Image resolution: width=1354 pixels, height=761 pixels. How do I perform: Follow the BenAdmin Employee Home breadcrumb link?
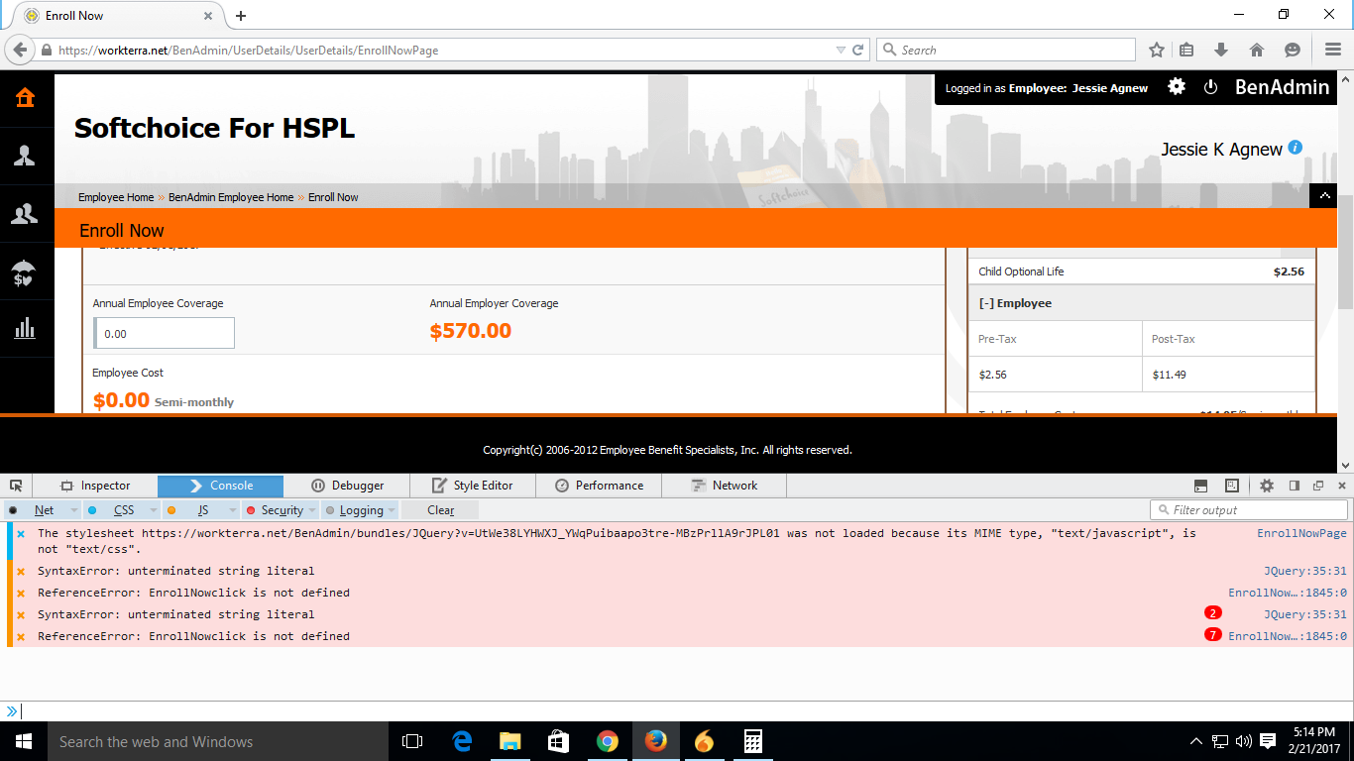(x=231, y=197)
